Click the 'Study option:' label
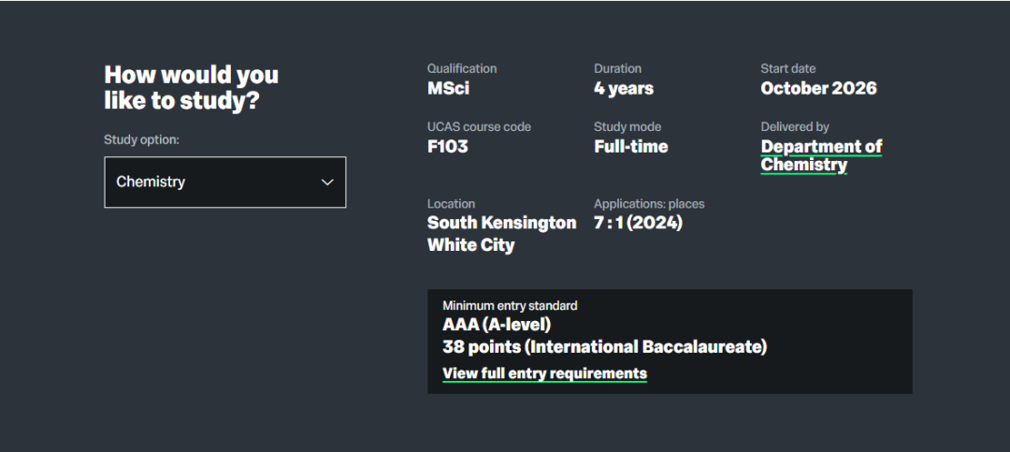 pos(141,139)
